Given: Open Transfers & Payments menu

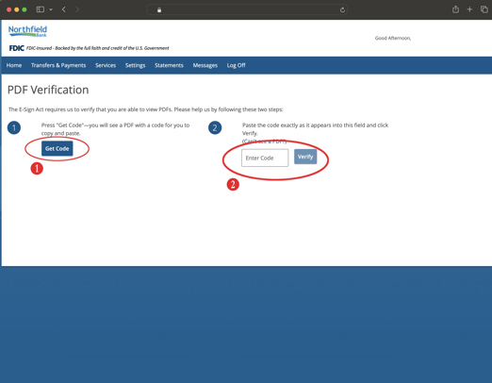Looking at the screenshot, I should (58, 65).
